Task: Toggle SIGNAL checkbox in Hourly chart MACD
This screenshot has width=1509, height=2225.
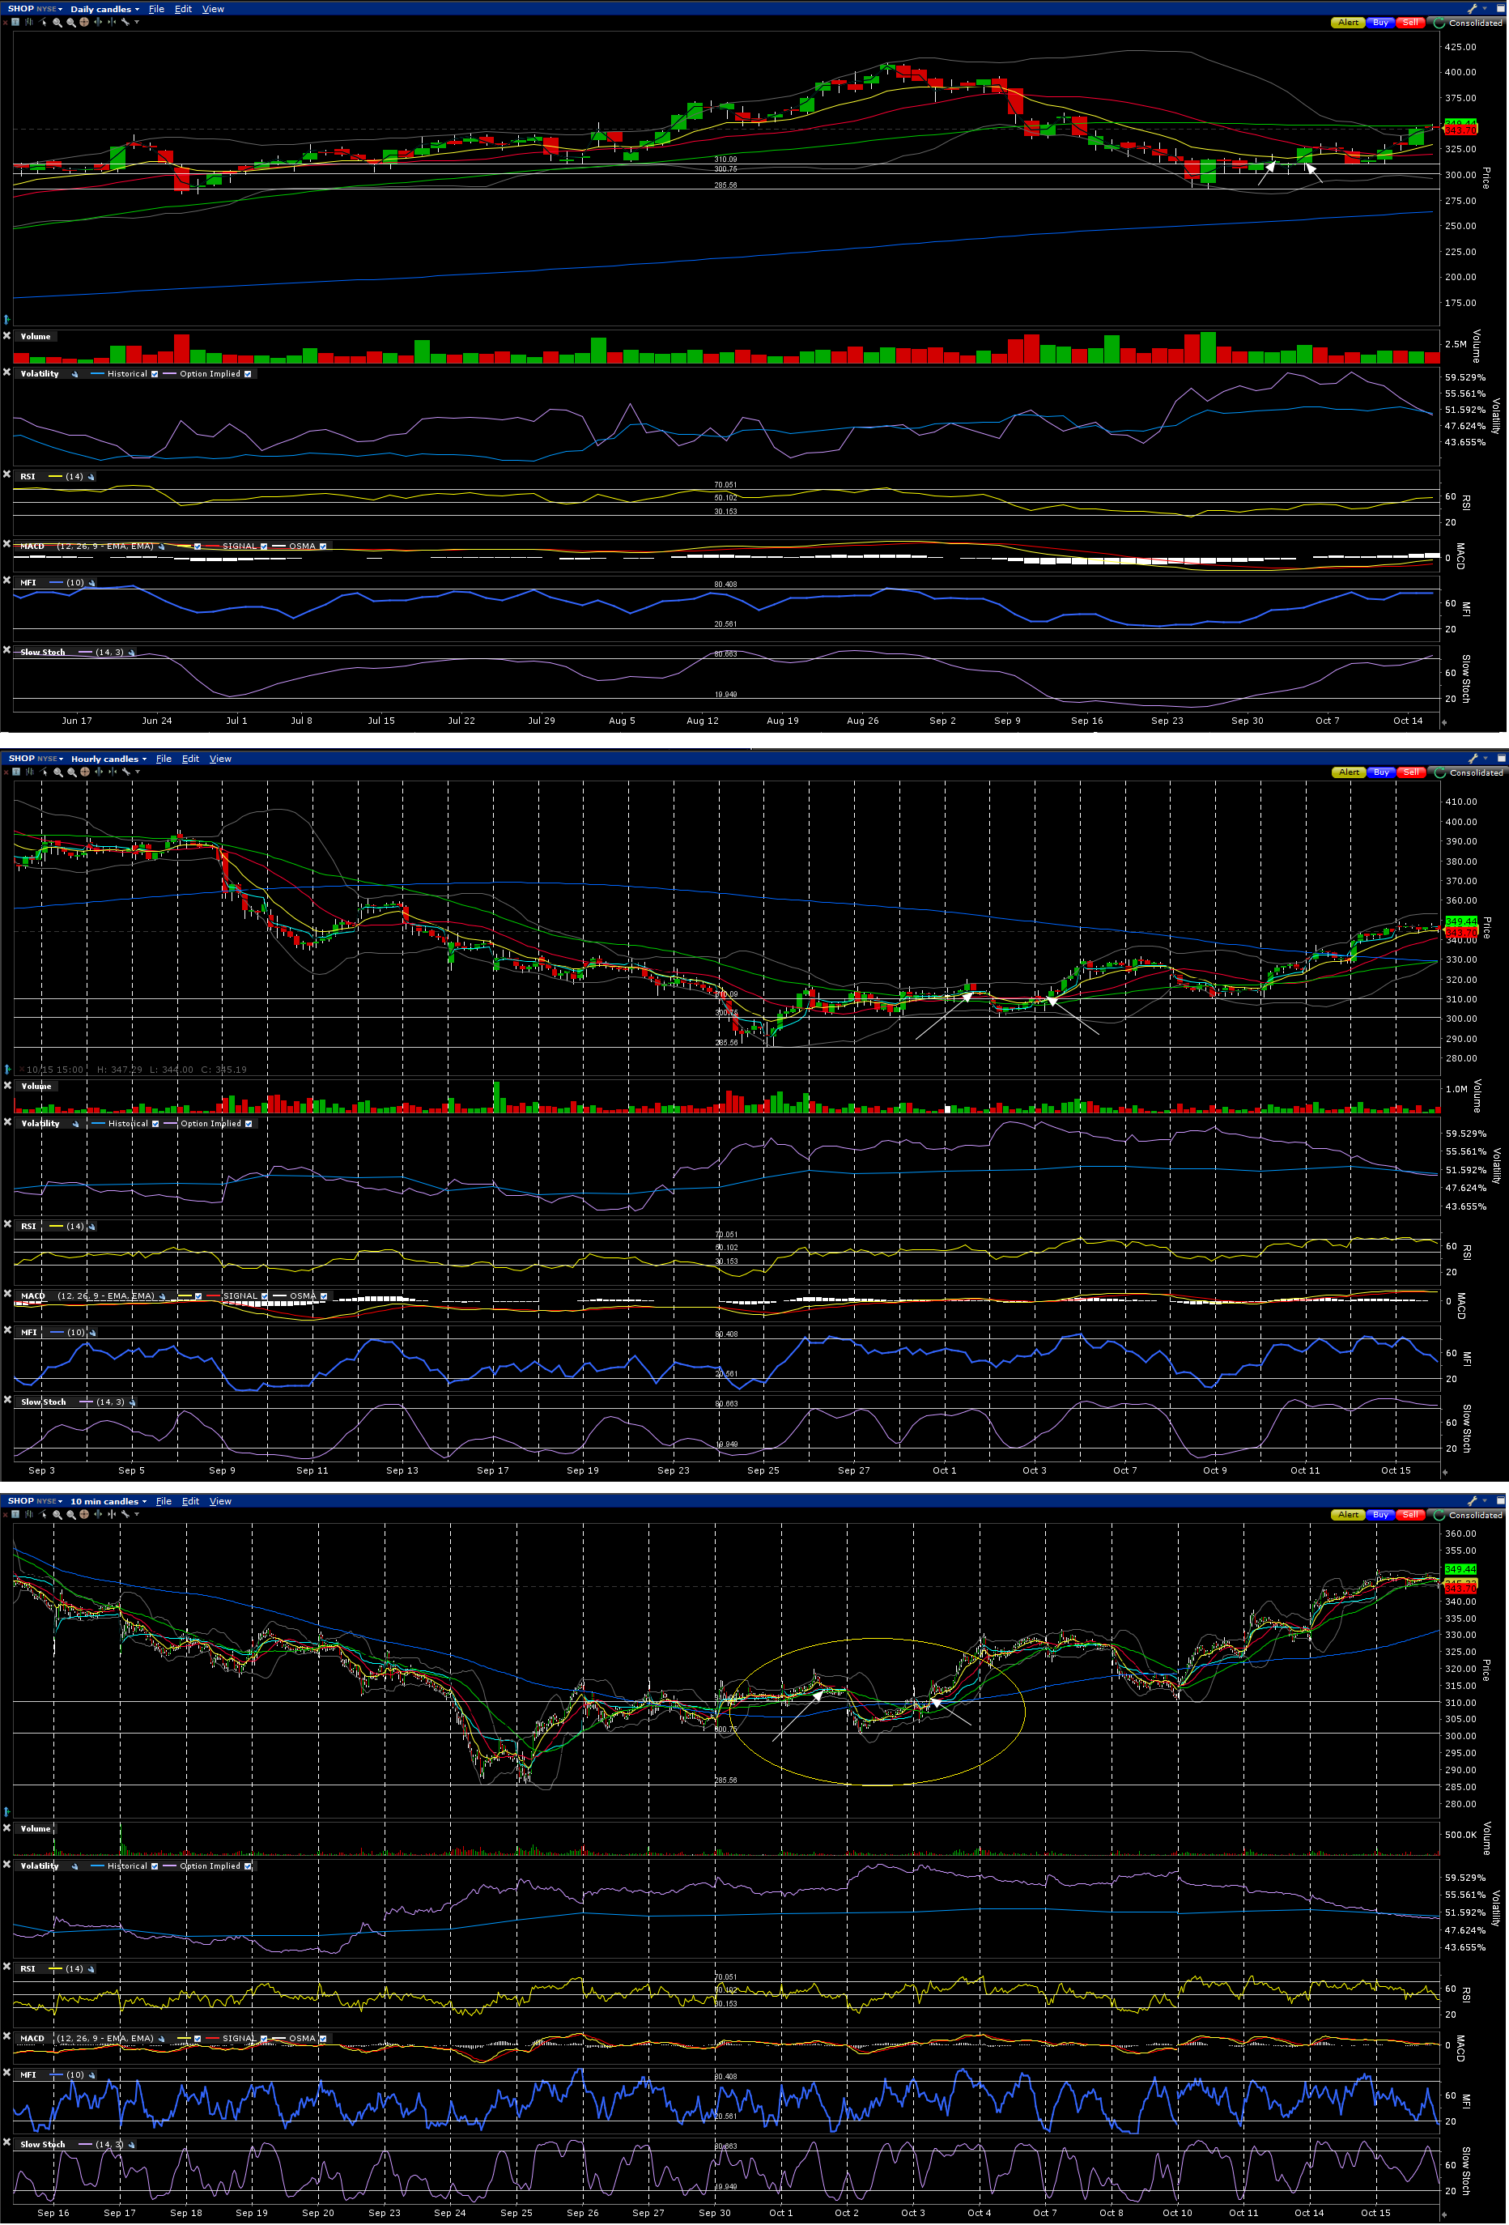Action: click(x=266, y=1296)
